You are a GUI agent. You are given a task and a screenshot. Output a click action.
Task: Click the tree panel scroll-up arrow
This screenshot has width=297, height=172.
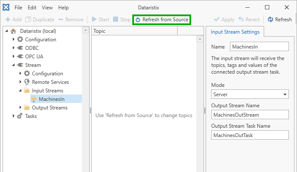click(x=85, y=30)
